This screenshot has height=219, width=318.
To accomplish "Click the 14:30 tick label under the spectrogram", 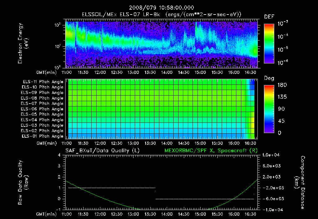I will pyautogui.click(x=184, y=72).
